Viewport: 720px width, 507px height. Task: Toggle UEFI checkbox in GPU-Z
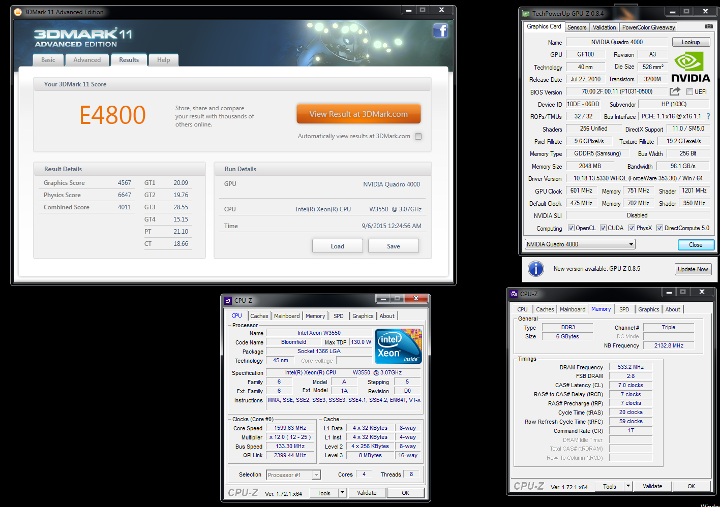(x=689, y=92)
